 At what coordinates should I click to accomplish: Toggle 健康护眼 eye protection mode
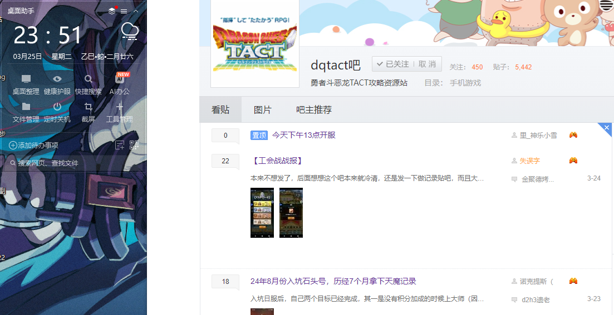click(x=57, y=85)
